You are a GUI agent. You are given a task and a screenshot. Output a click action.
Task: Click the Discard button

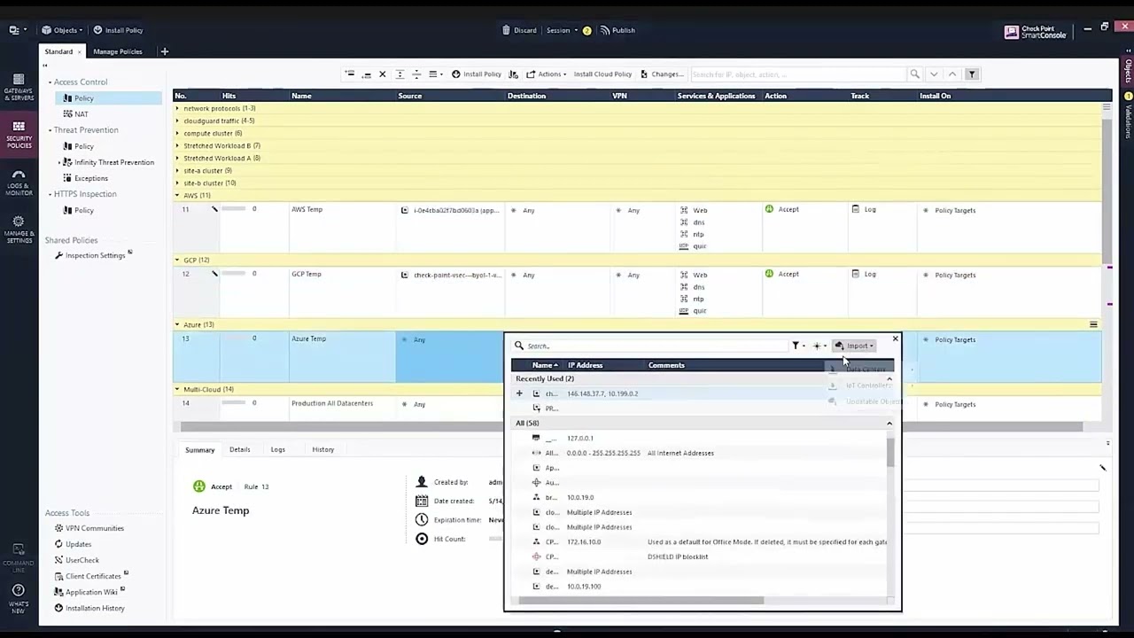point(519,30)
